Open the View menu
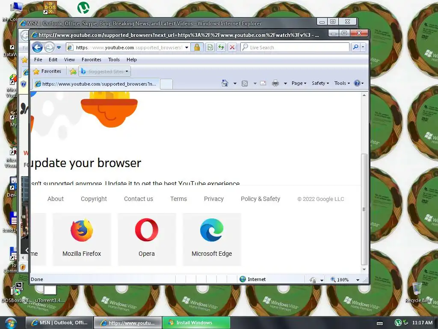The height and width of the screenshot is (329, 438). click(69, 59)
